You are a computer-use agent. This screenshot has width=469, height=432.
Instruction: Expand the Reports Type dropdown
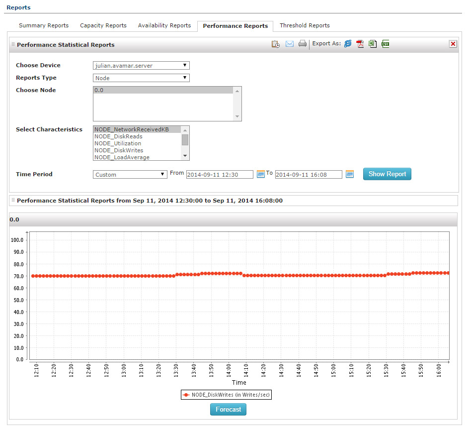(x=141, y=78)
